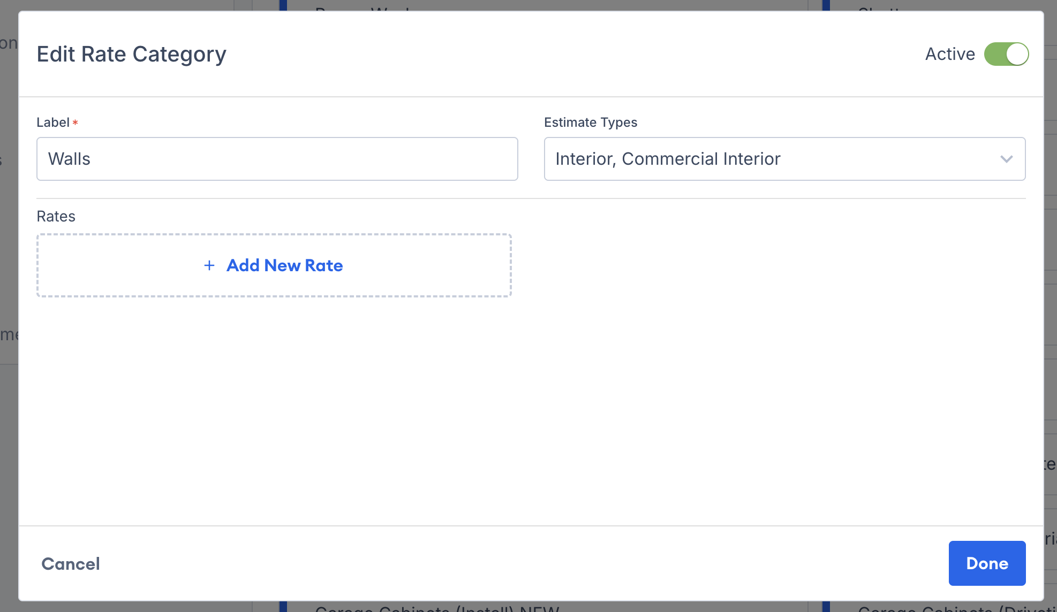1057x612 pixels.
Task: Click the plus icon beside Add New Rate
Action: coord(209,265)
